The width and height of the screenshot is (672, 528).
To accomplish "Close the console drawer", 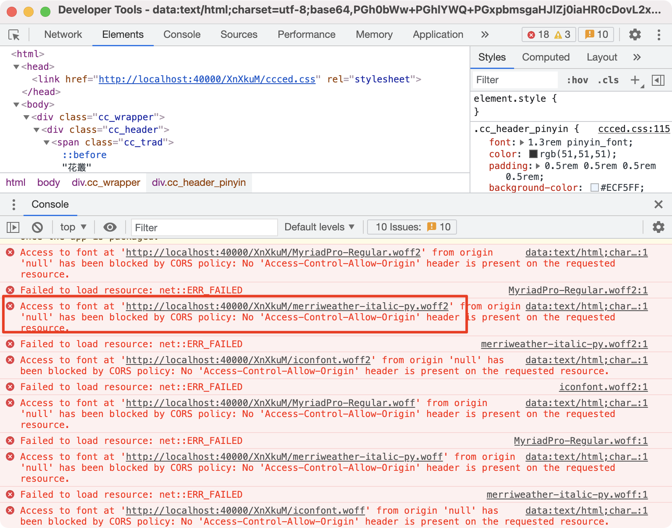I will [x=659, y=204].
